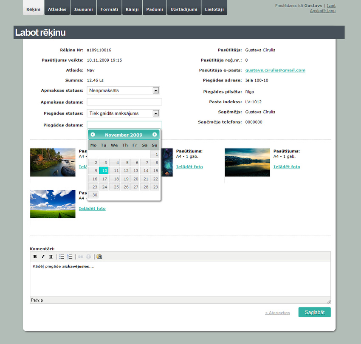The width and height of the screenshot is (361, 344).
Task: Click the Saglabāt button
Action: coord(314,312)
